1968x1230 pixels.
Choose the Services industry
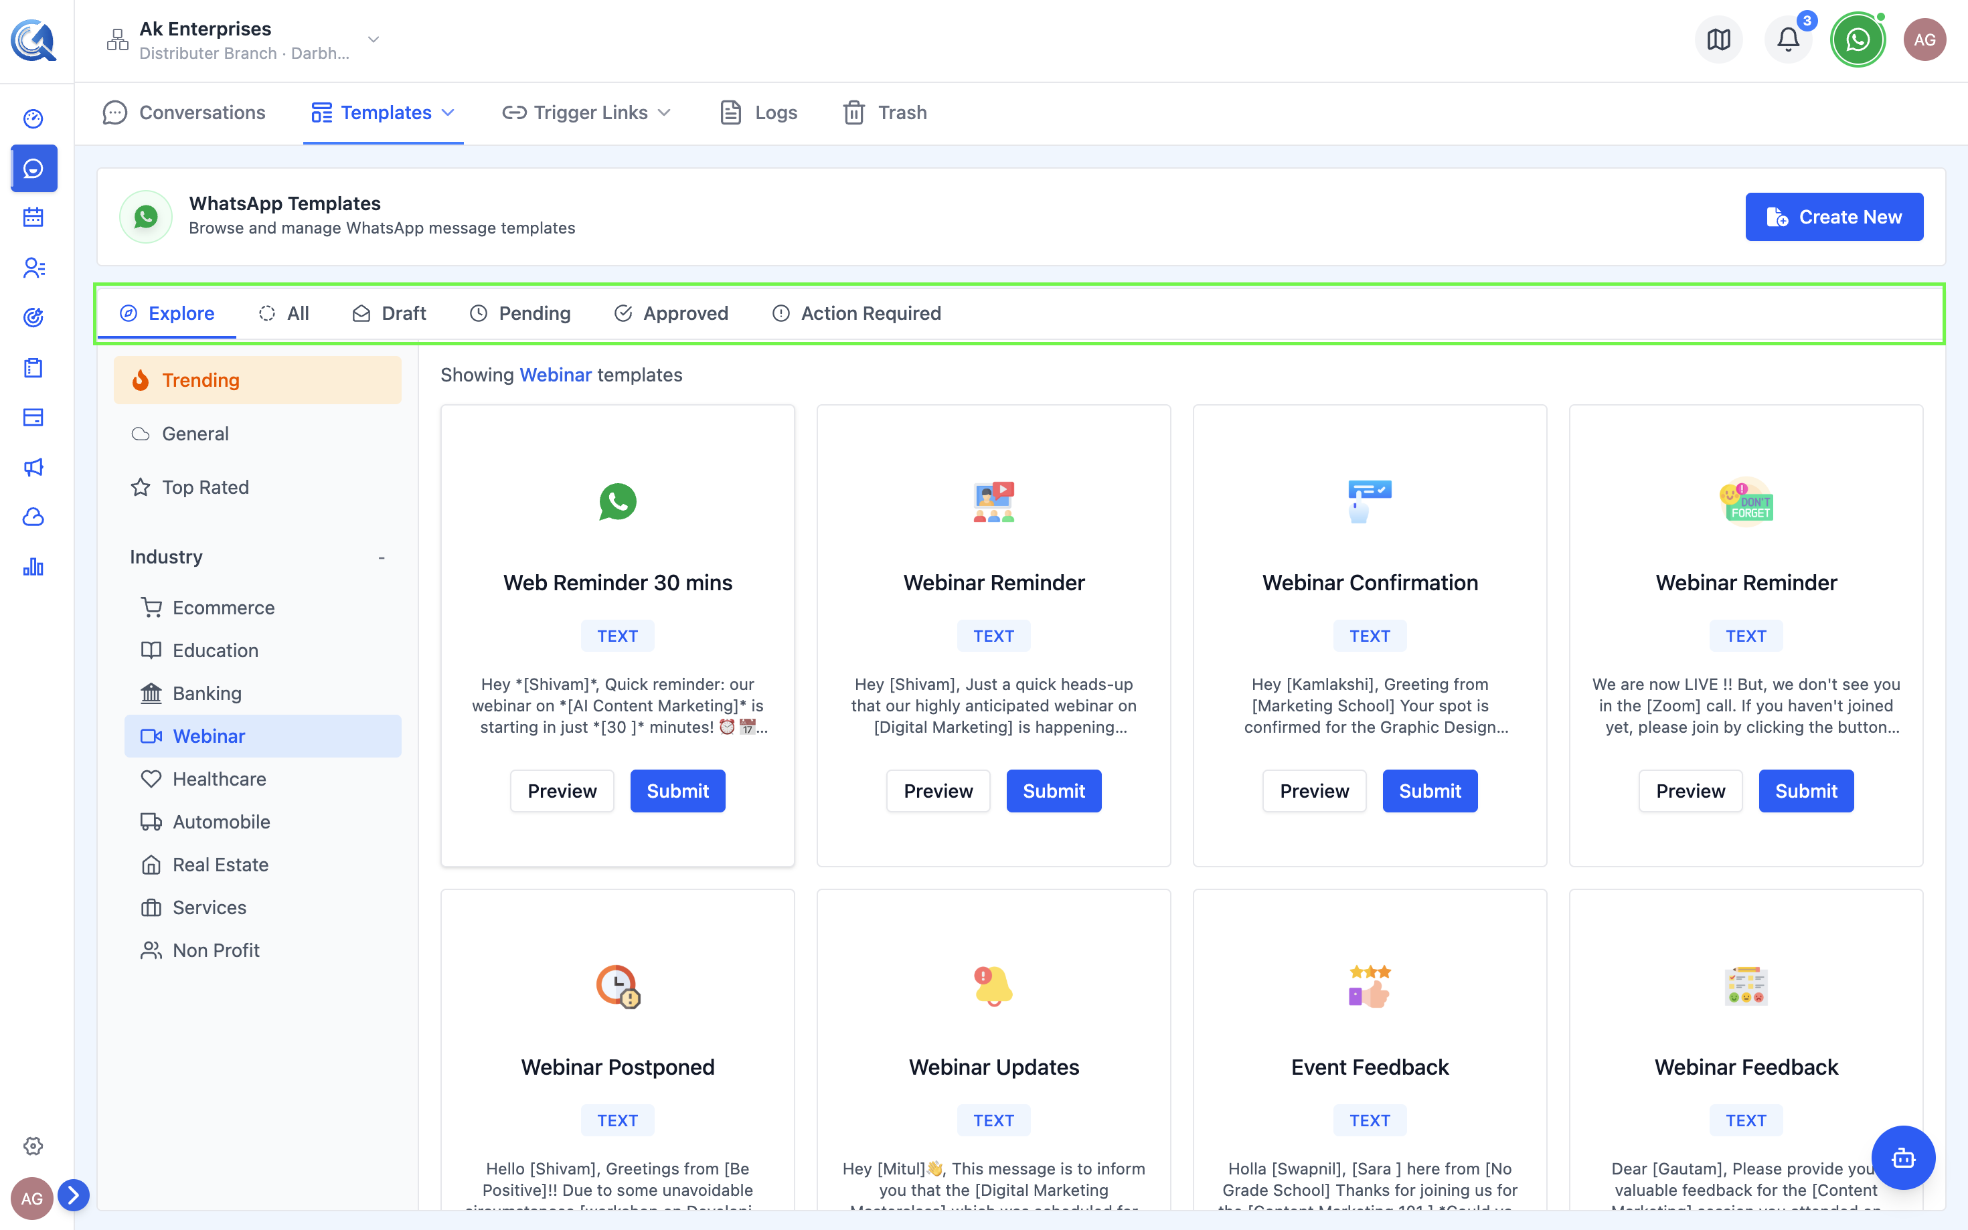point(262,908)
